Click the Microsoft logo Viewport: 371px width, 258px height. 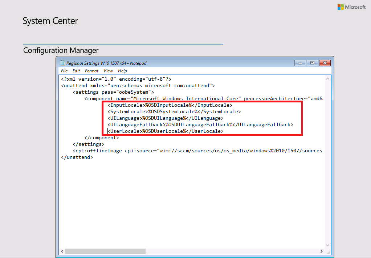click(x=351, y=7)
